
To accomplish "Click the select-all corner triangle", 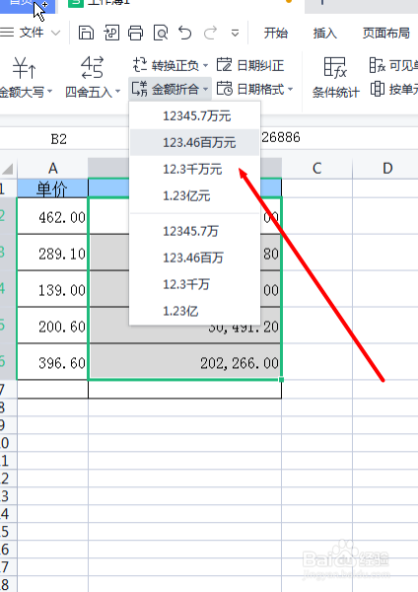I will coord(8,169).
